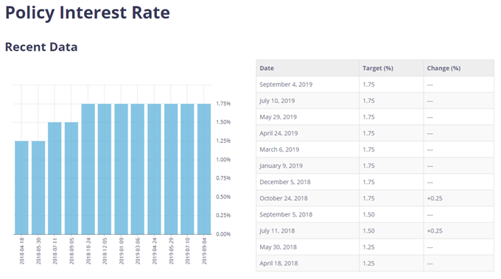Click the chart bar for 2018-07-11
This screenshot has height=279, width=501.
(x=55, y=178)
